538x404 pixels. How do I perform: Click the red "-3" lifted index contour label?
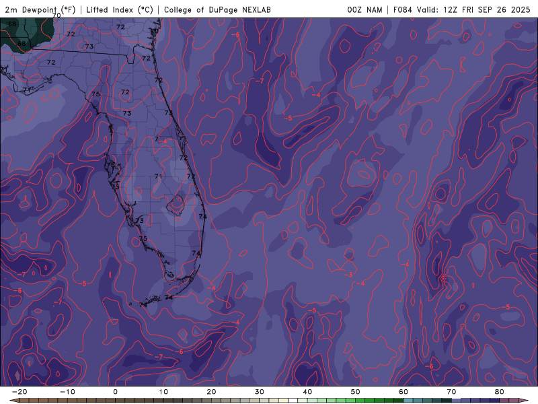click(x=348, y=275)
